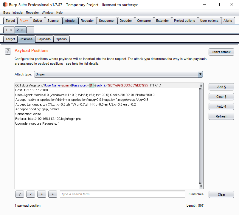Image resolution: width=239 pixels, height=215 pixels.
Task: Open the Intruder menu
Action: [18, 13]
